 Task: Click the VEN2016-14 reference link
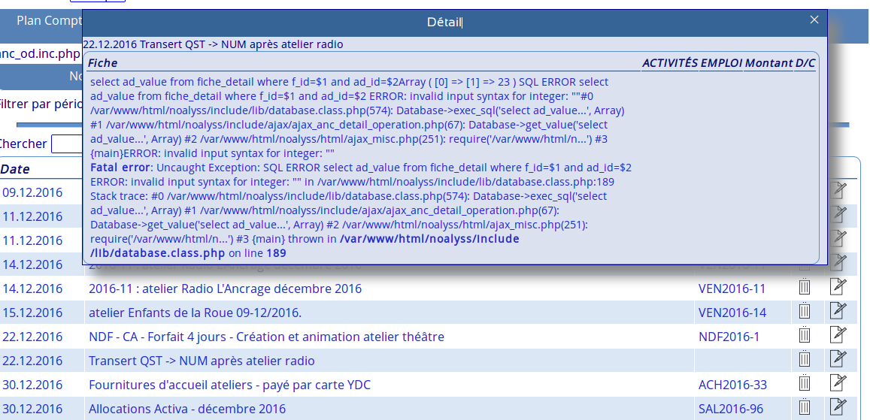tap(732, 313)
